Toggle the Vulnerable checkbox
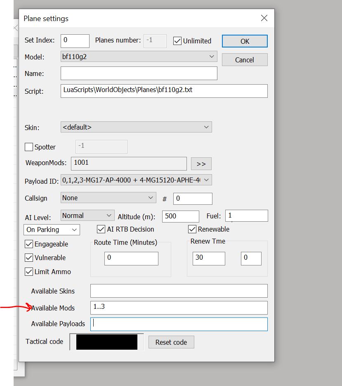This screenshot has height=386, width=342. 29,258
